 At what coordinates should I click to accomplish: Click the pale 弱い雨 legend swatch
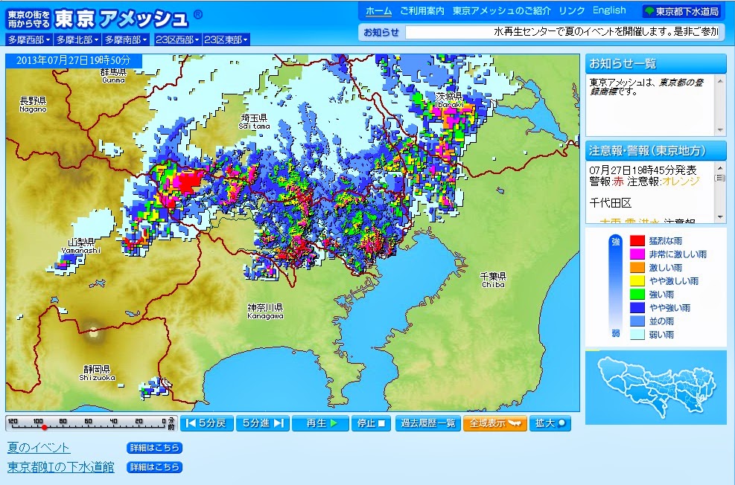[x=637, y=334]
